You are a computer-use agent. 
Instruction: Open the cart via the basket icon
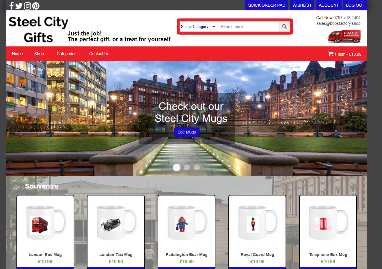[330, 54]
